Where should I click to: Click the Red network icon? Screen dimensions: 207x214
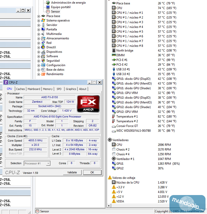coord(43,43)
